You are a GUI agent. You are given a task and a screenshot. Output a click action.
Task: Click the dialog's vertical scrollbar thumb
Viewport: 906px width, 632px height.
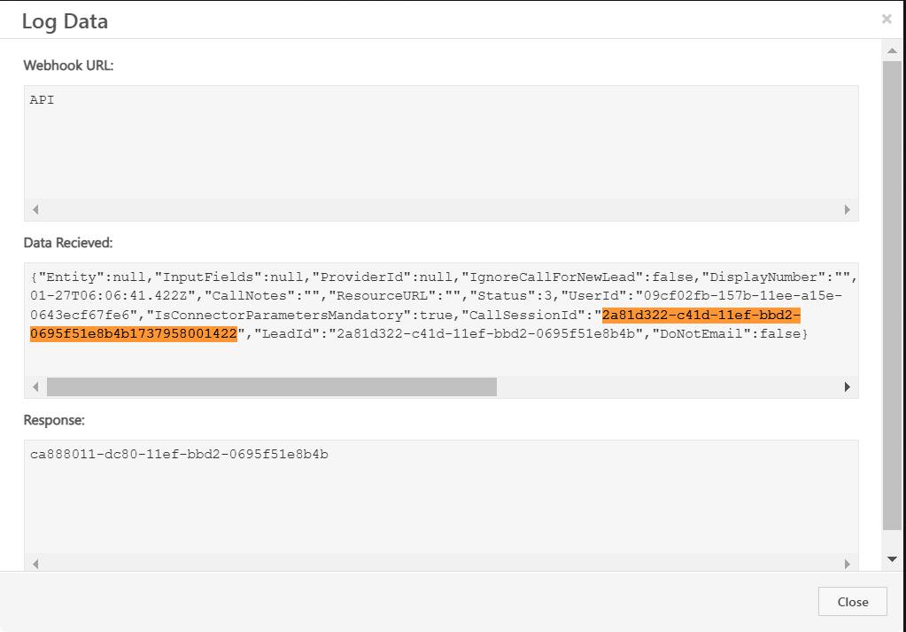[892, 293]
